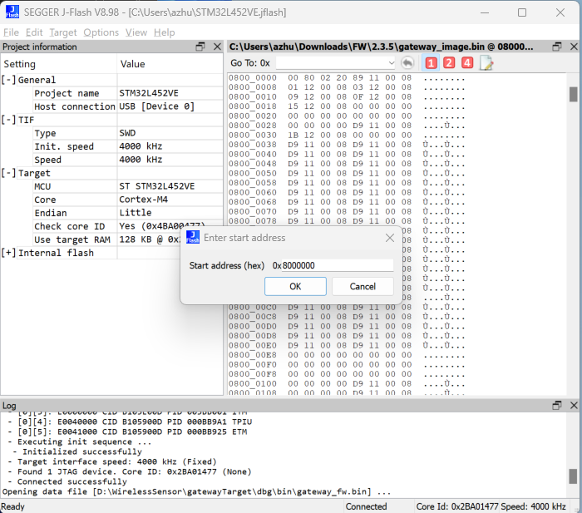Click the Check core ID setting
This screenshot has height=513, width=582.
pyautogui.click(x=69, y=226)
